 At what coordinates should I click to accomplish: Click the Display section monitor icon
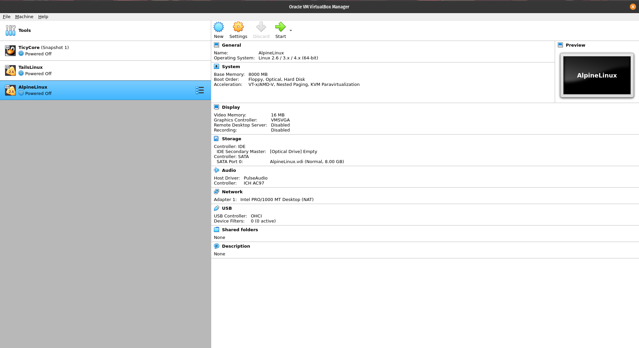pyautogui.click(x=217, y=107)
